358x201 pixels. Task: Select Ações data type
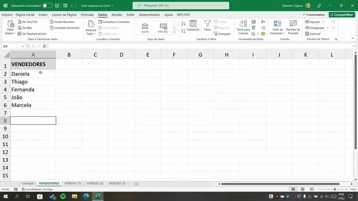[x=145, y=28]
